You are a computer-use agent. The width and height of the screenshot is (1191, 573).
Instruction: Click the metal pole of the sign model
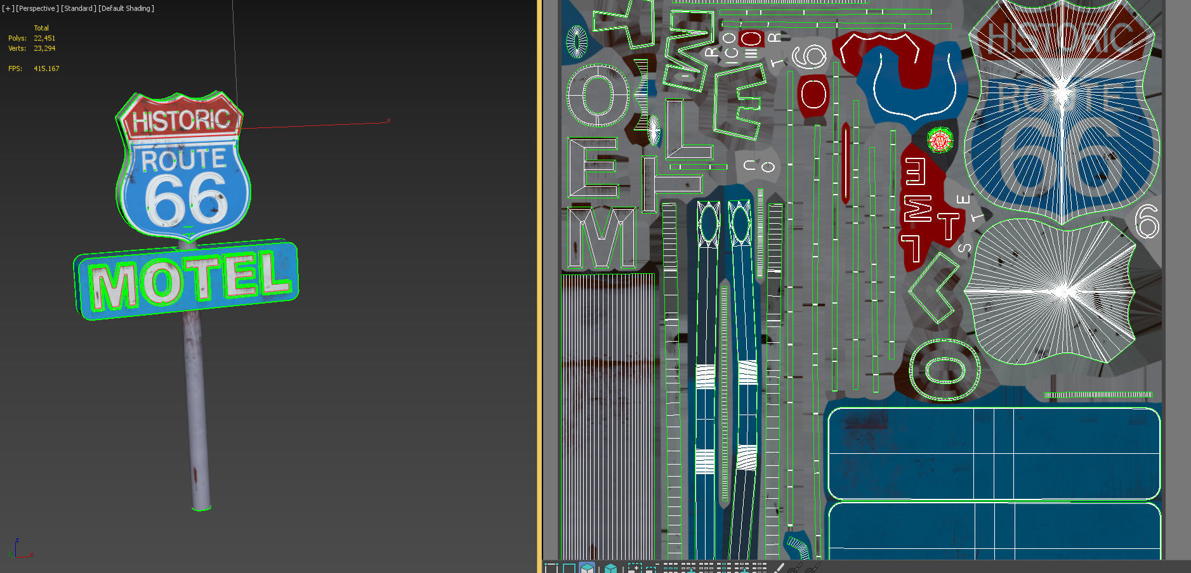click(x=197, y=409)
